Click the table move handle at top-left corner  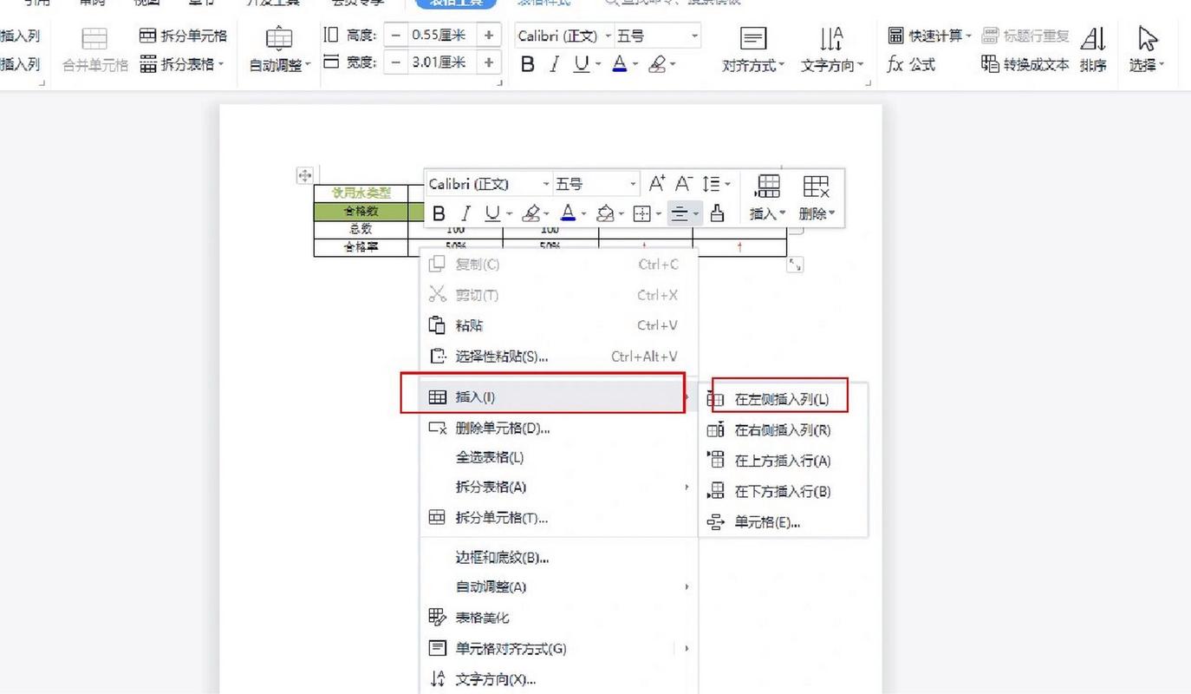304,175
